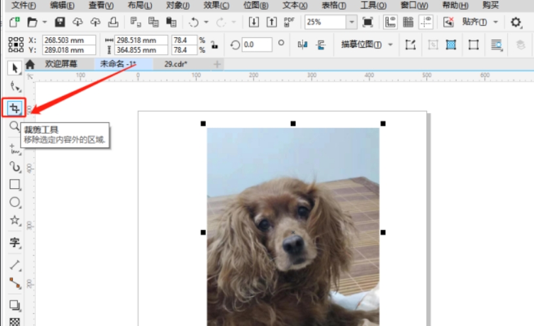Select the Crop tool

tap(14, 108)
